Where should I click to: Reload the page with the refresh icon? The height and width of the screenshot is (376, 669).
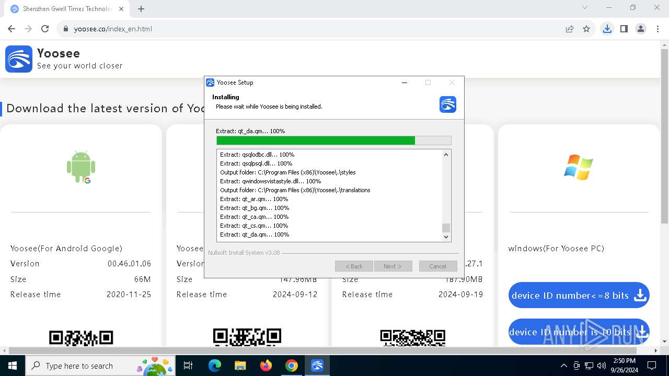[45, 29]
